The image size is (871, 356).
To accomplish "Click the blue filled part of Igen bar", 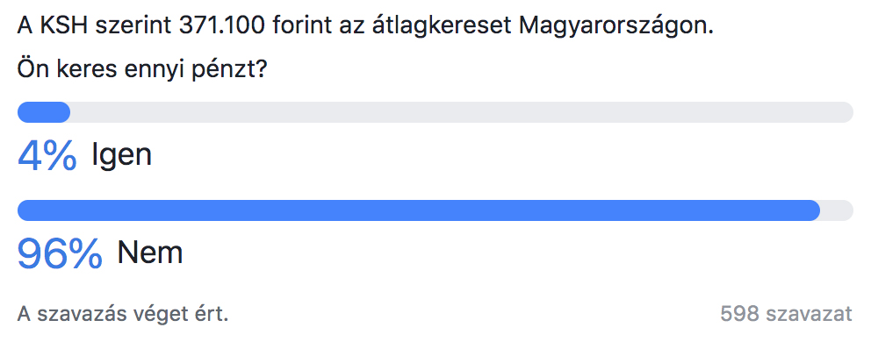I will tap(44, 112).
